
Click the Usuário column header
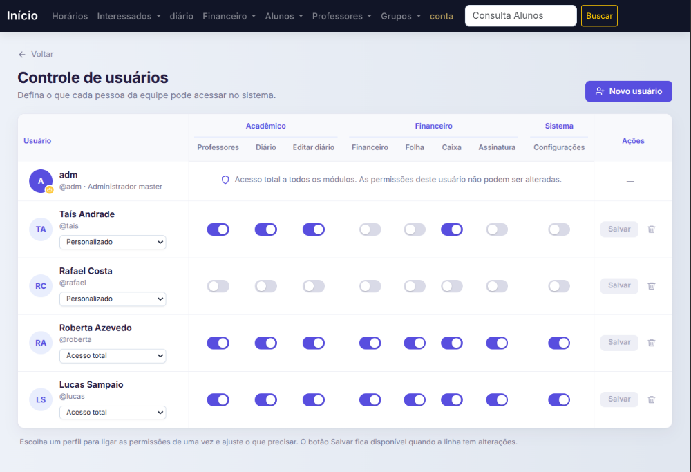coord(37,141)
